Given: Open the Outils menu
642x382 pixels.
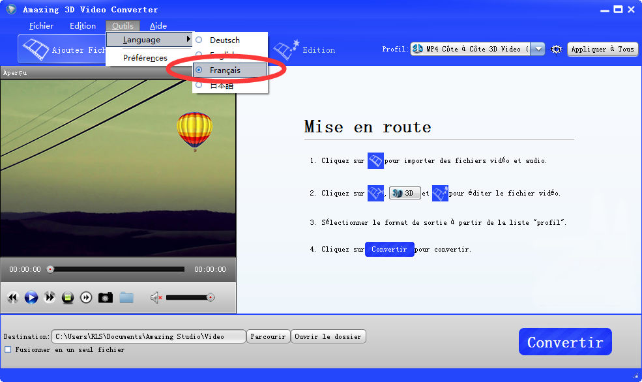Looking at the screenshot, I should click(x=123, y=26).
